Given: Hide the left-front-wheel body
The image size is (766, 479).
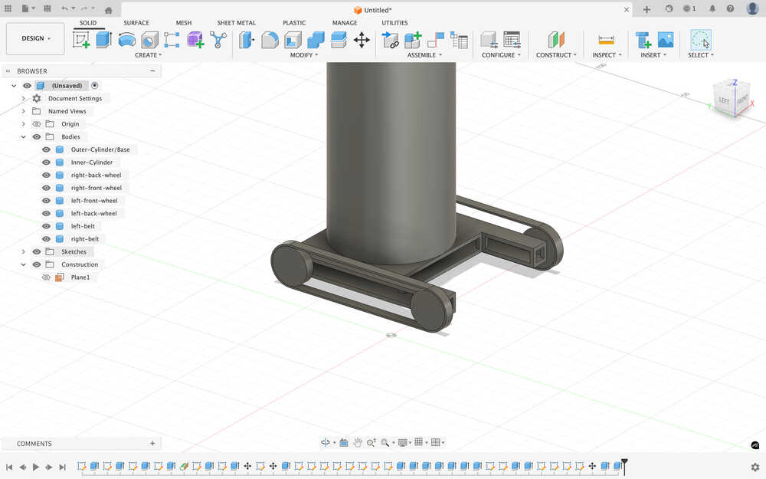Looking at the screenshot, I should click(46, 200).
